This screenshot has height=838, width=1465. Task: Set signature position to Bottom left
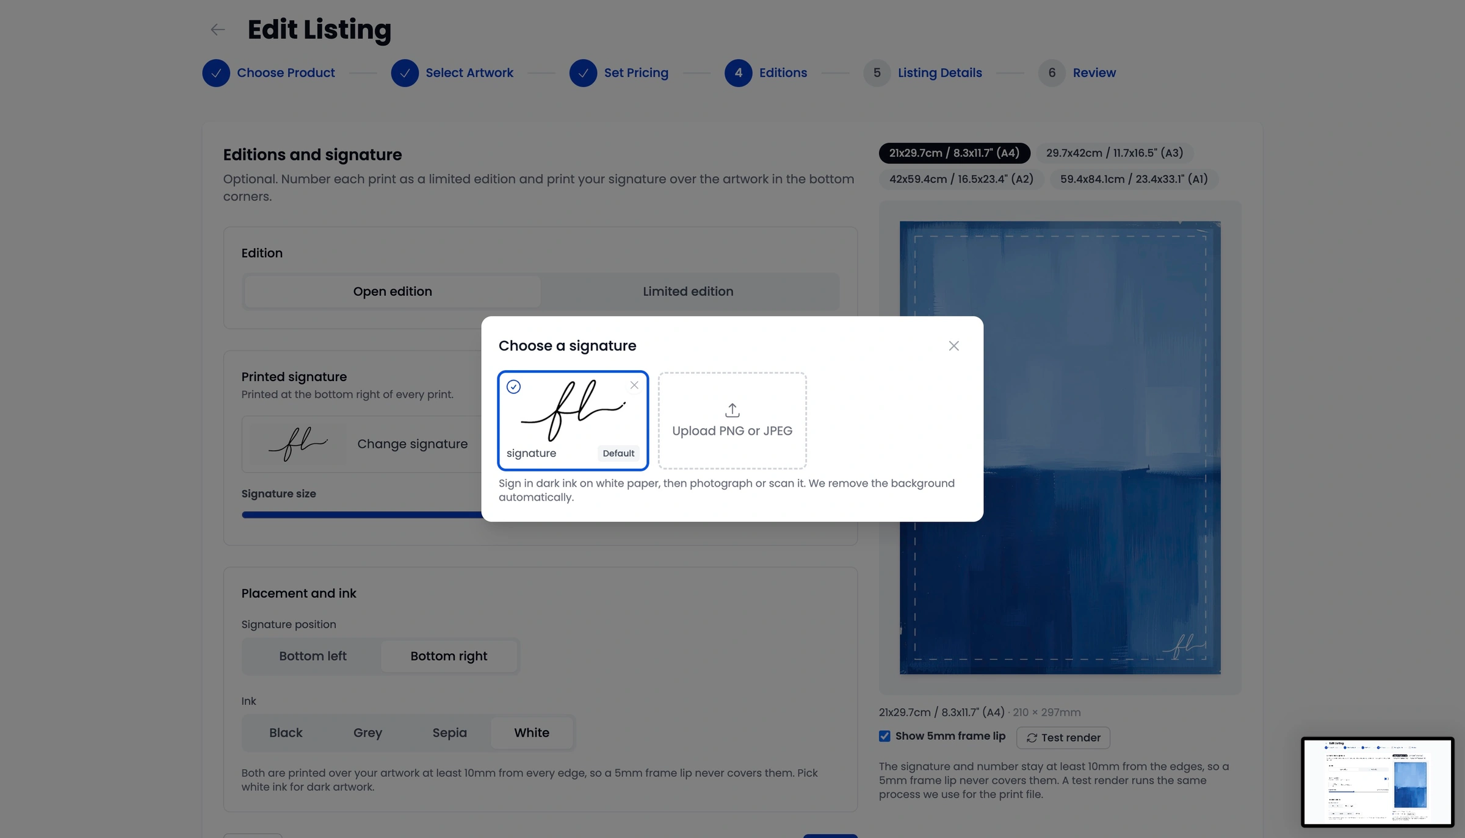[x=313, y=656]
